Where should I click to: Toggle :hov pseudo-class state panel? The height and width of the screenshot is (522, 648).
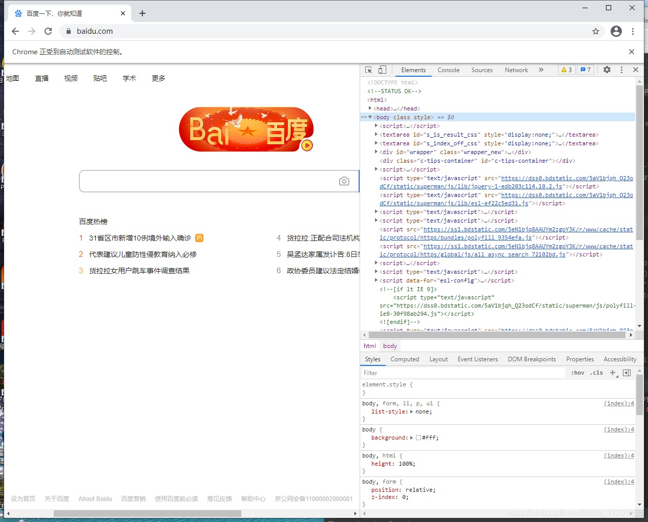(577, 373)
